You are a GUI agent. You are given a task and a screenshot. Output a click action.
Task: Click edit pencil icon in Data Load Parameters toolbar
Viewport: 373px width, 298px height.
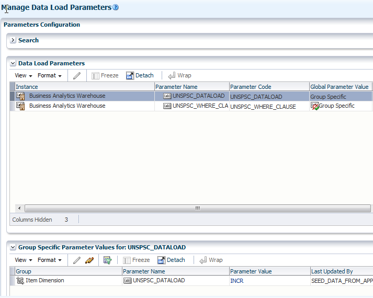(x=77, y=76)
